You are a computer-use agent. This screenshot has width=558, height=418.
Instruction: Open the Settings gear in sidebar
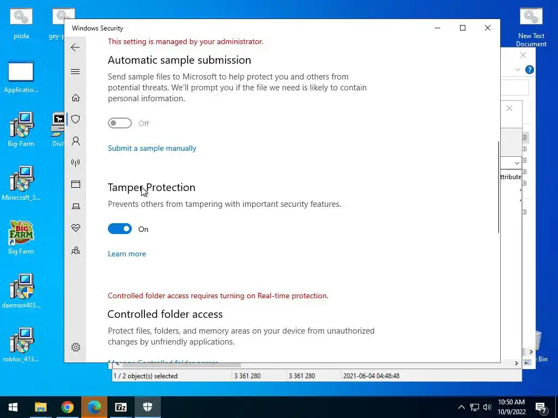pos(75,347)
